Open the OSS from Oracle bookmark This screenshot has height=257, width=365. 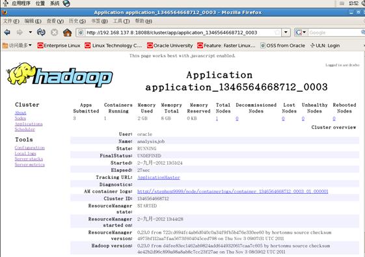click(x=282, y=46)
